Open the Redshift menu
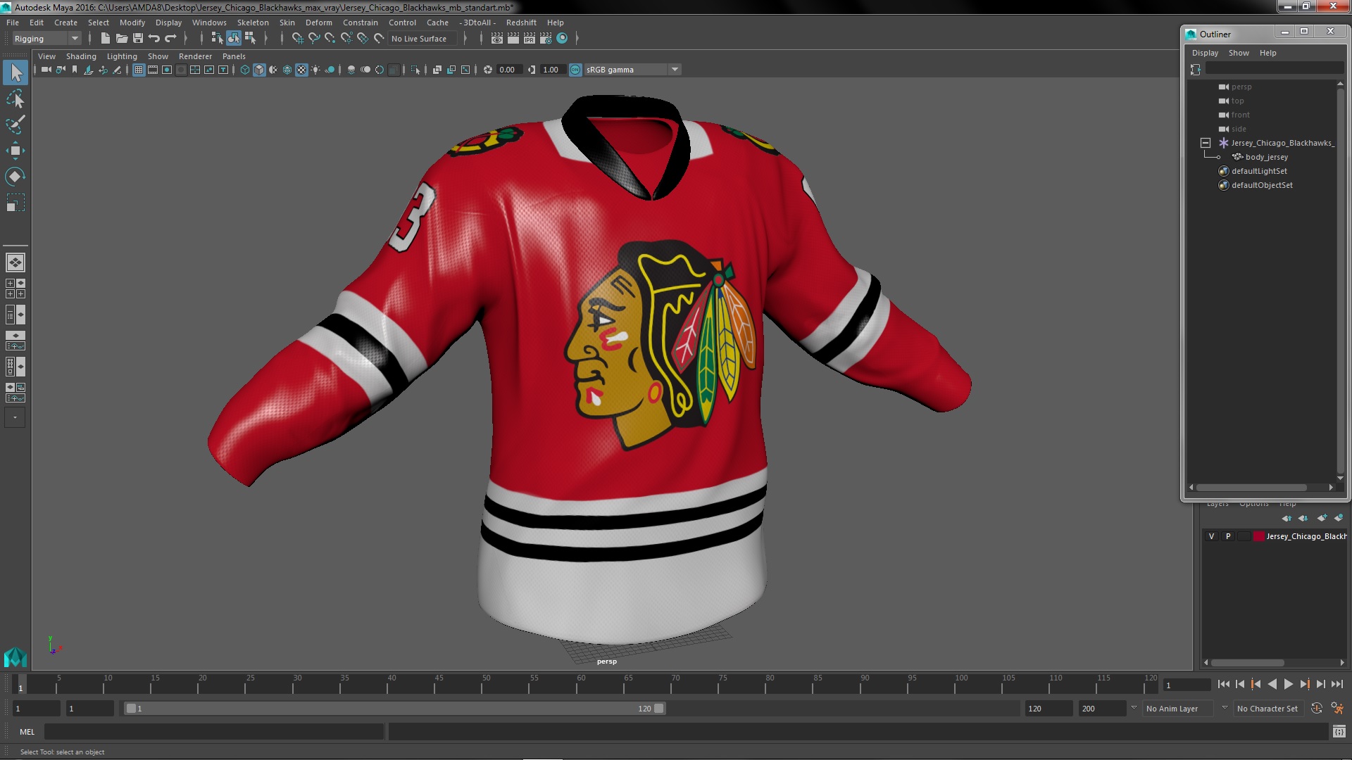This screenshot has height=760, width=1352. tap(521, 23)
